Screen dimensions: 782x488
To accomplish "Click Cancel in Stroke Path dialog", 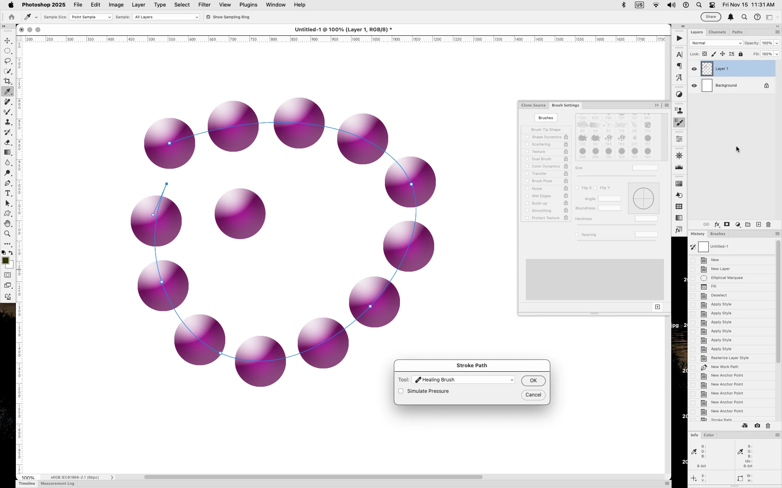I will 533,395.
